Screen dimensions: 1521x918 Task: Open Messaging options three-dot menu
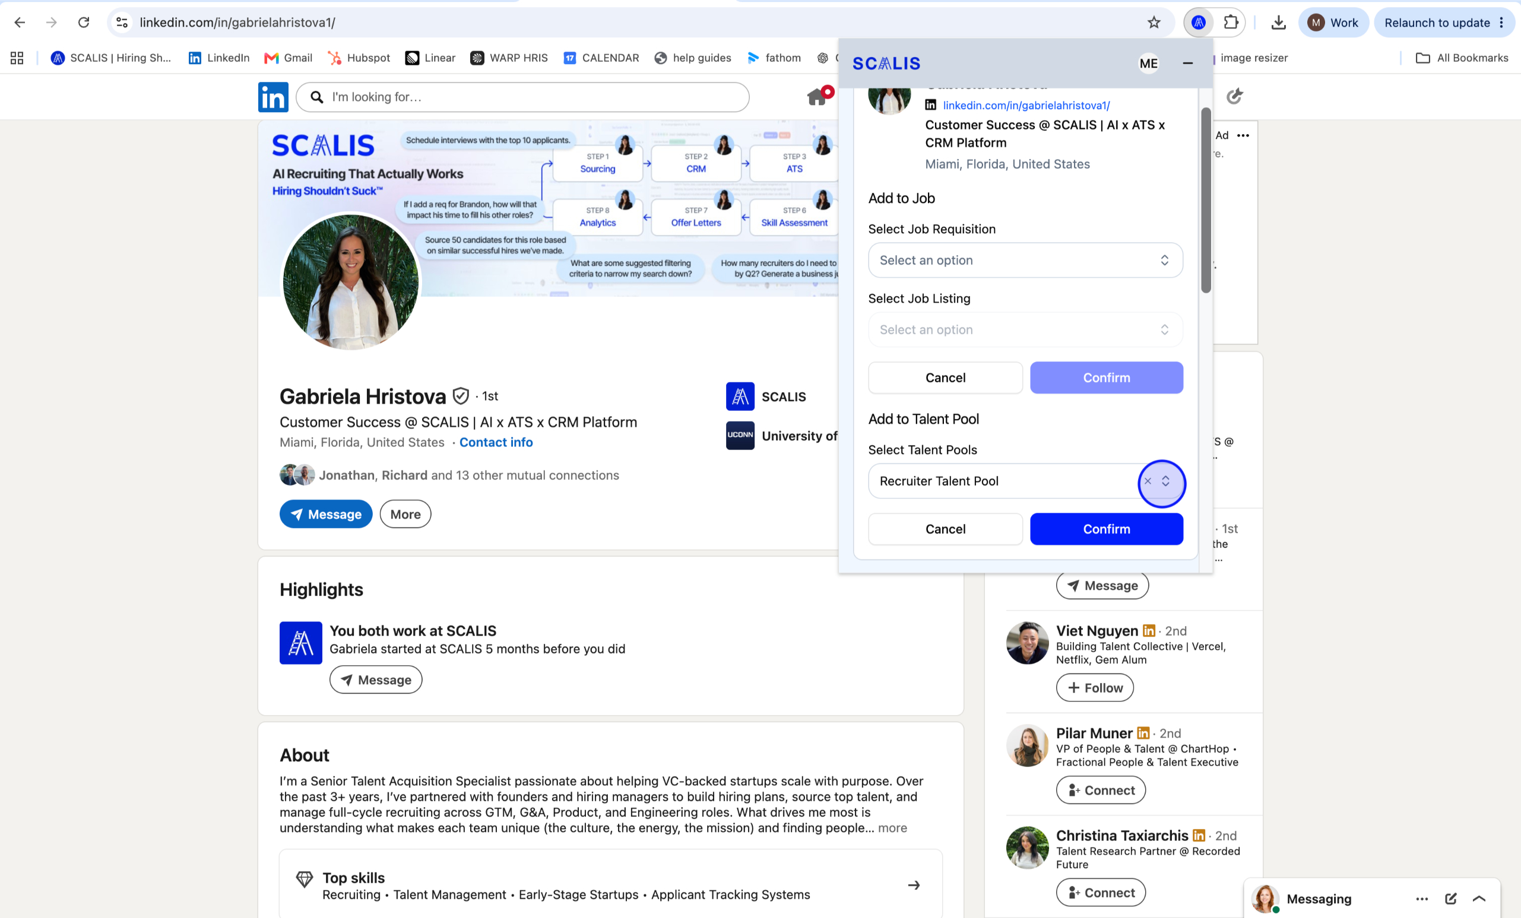coord(1422,899)
